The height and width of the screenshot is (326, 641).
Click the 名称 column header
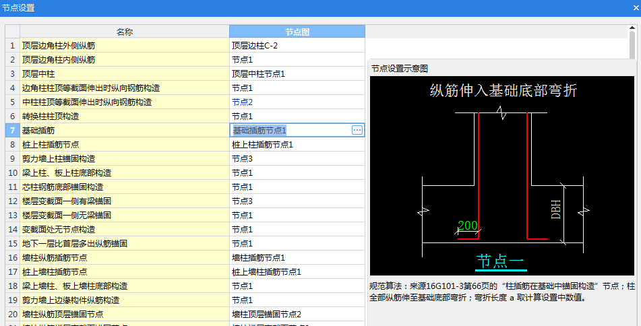pos(125,32)
